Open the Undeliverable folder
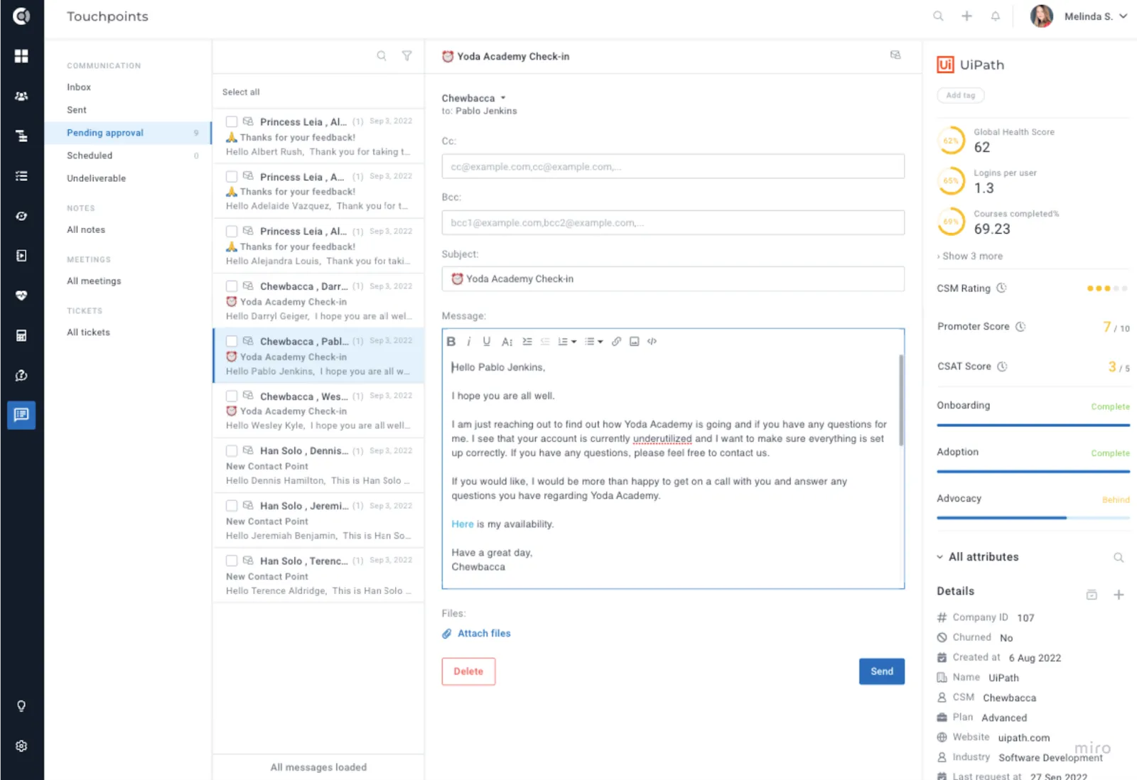 tap(96, 178)
